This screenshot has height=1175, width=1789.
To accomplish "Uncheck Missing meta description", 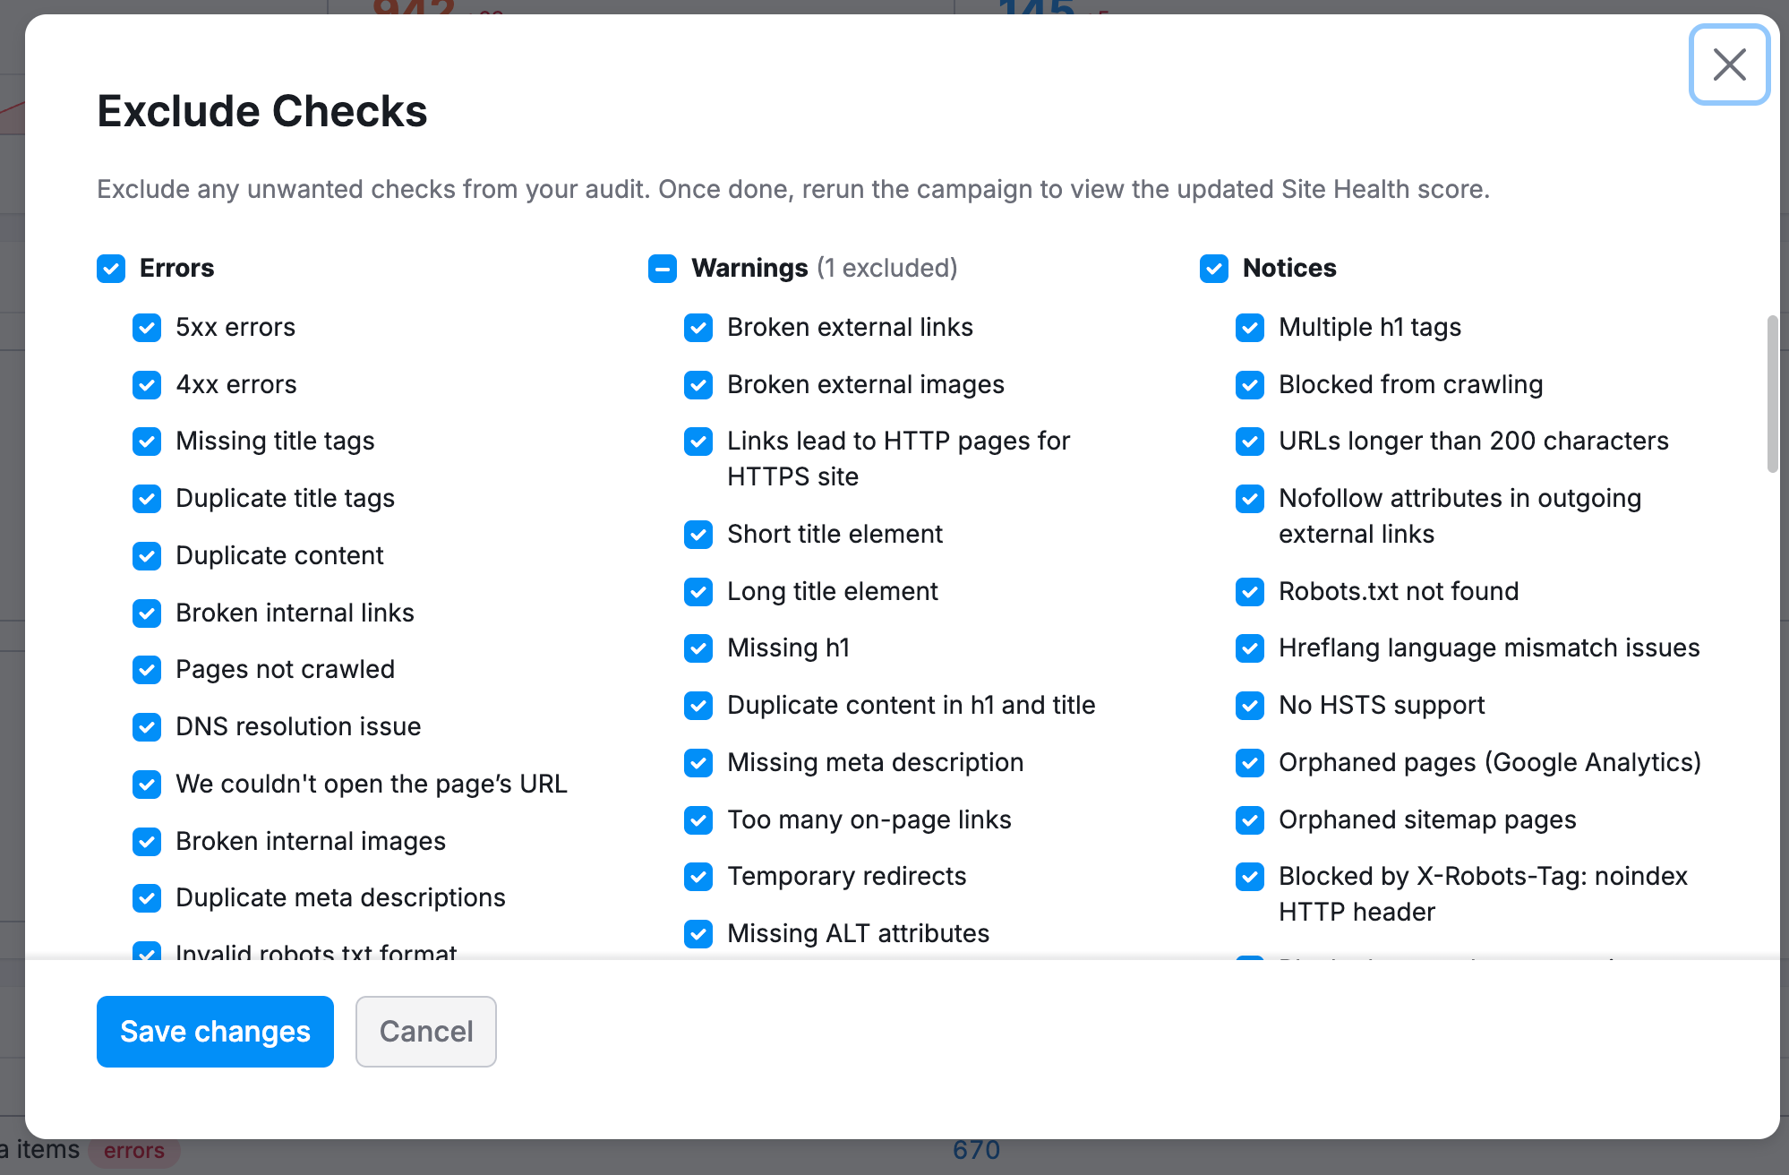I will point(698,763).
